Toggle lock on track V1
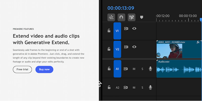Image resolution: width=202 pixels, height=101 pixels. [109, 30]
